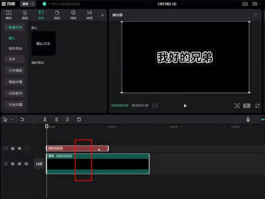Lock the text track
265x199 pixels.
tap(13, 148)
